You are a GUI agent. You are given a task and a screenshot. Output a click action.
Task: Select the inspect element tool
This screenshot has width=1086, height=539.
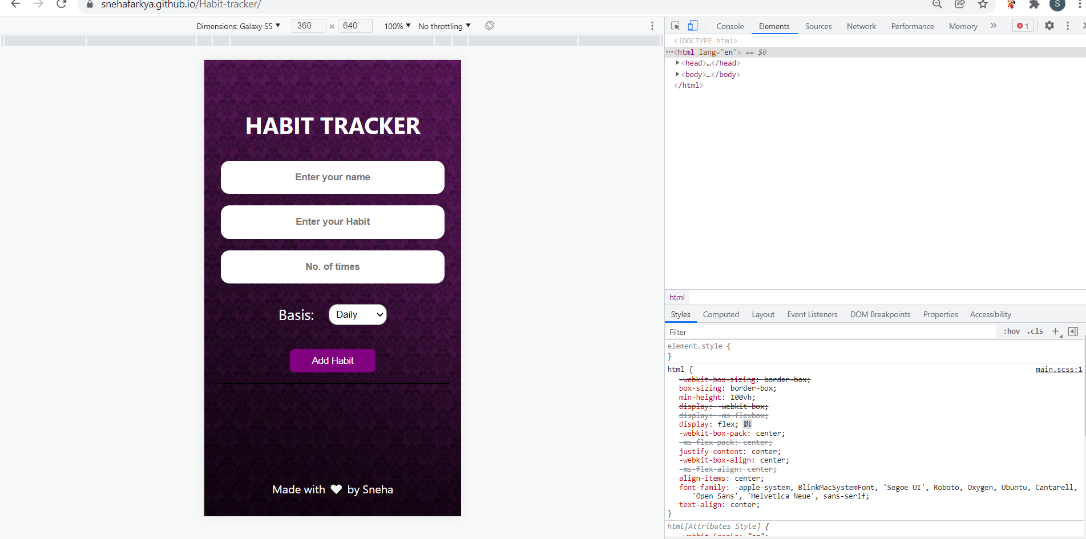(676, 26)
